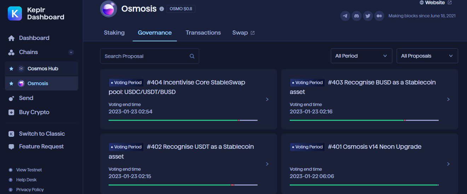Click the Chains sidebar icon
Viewport: 467px width, 194px height.
coord(11,52)
